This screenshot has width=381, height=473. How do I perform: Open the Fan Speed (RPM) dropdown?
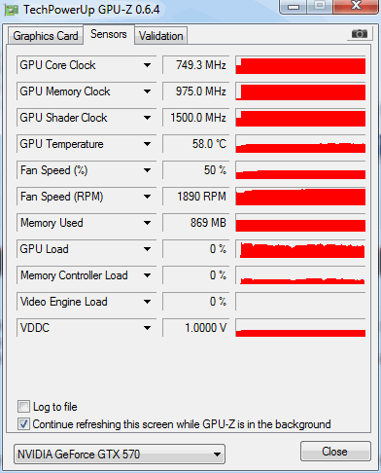pos(147,197)
